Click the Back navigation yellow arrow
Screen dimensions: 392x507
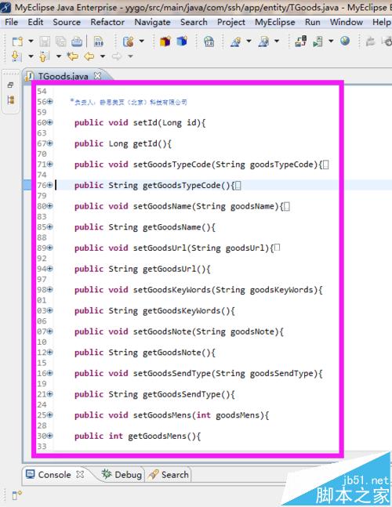pos(89,56)
